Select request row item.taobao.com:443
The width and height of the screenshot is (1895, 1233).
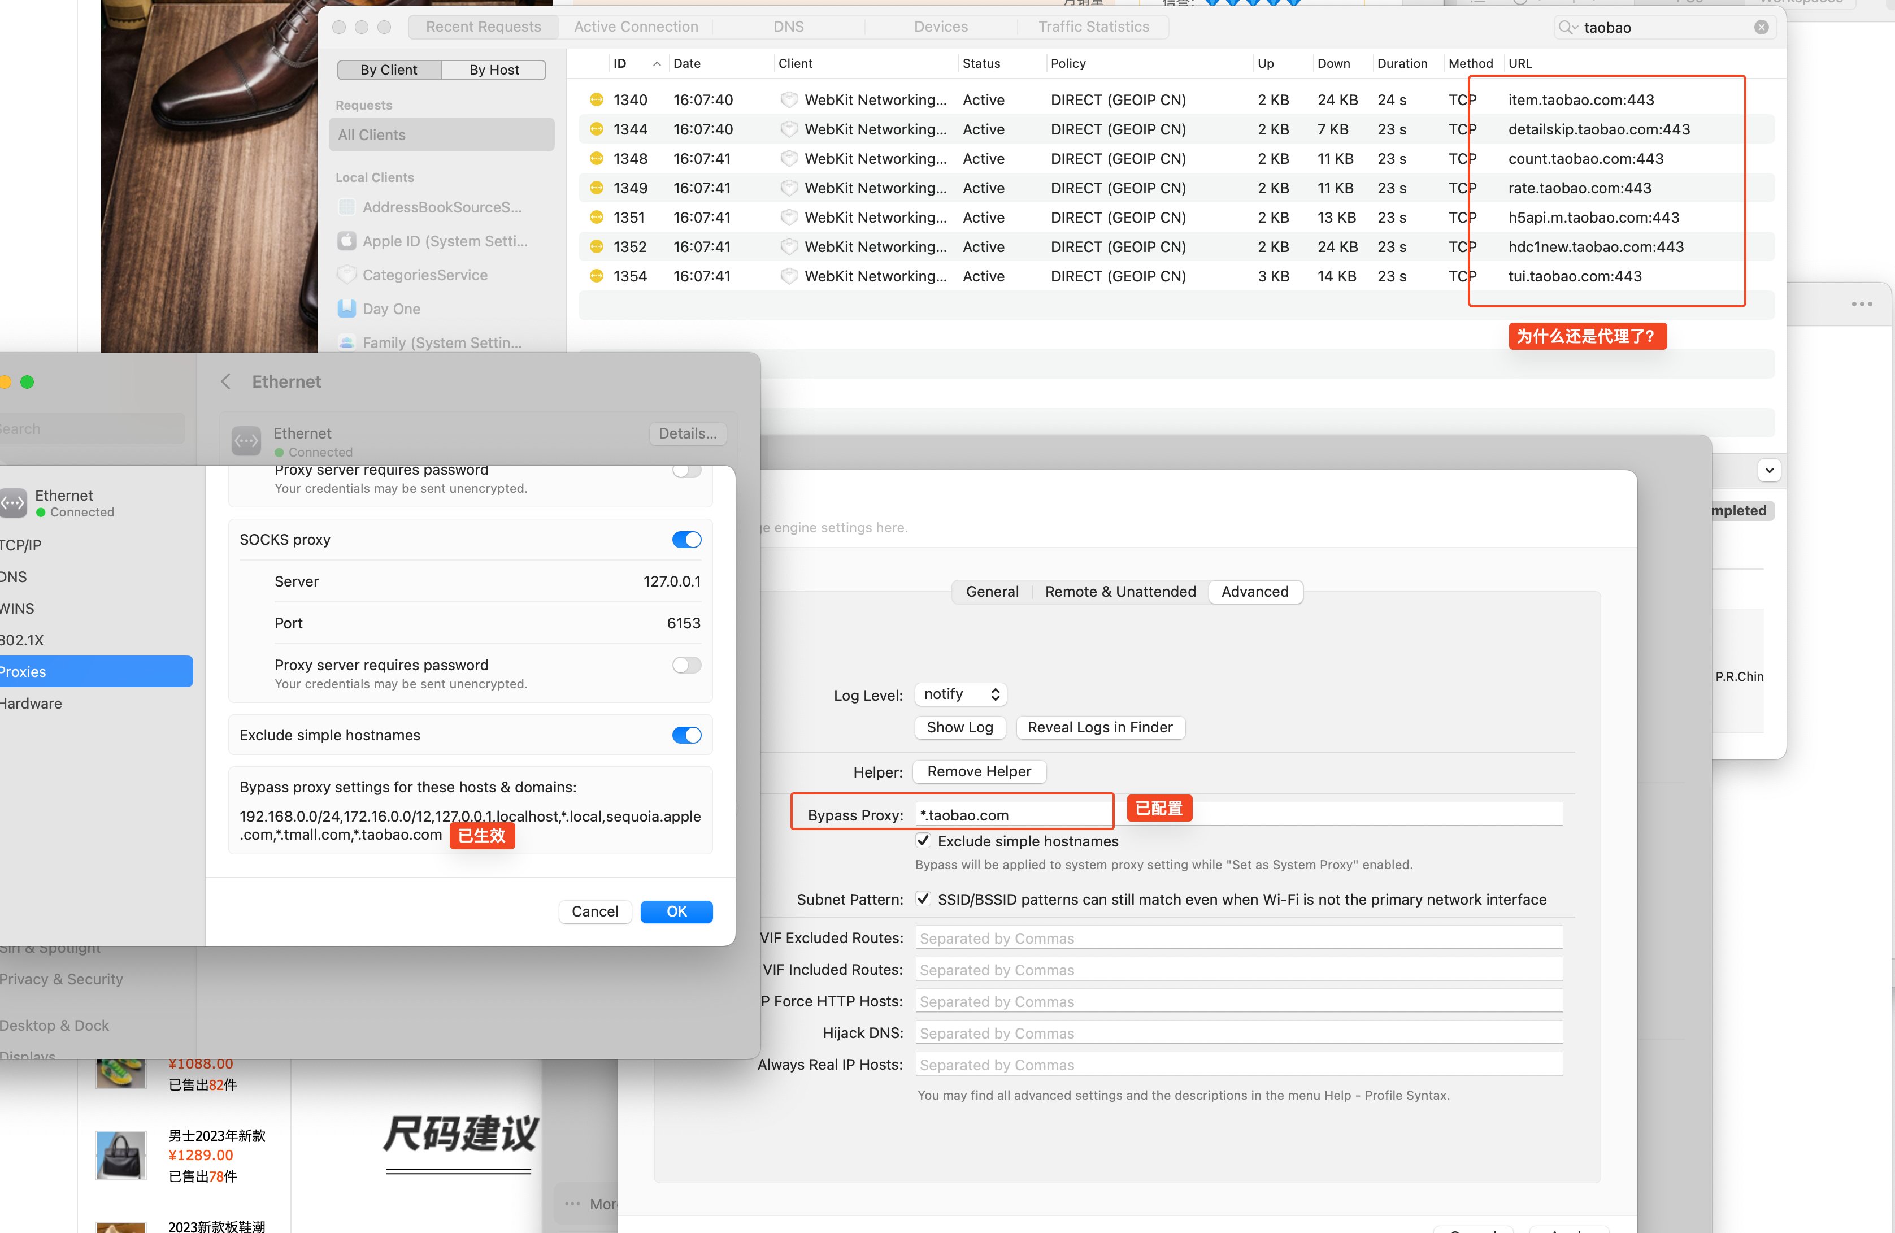click(x=1176, y=99)
